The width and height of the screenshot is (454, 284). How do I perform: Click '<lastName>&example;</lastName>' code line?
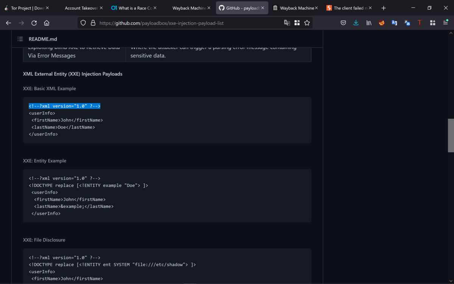click(x=74, y=206)
